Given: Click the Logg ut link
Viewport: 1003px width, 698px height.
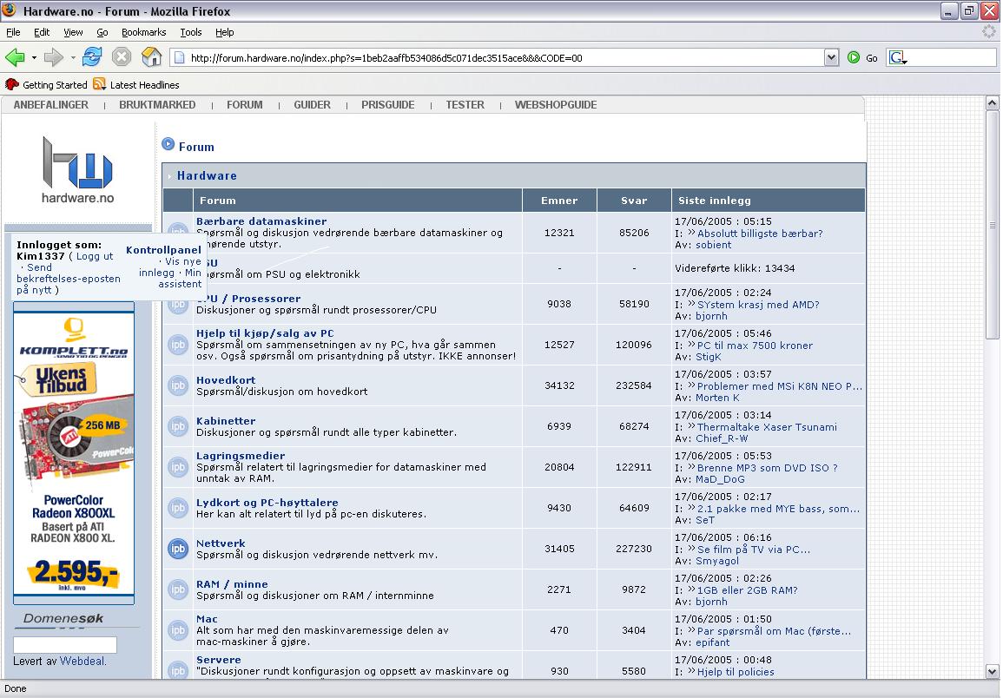Looking at the screenshot, I should (x=95, y=256).
